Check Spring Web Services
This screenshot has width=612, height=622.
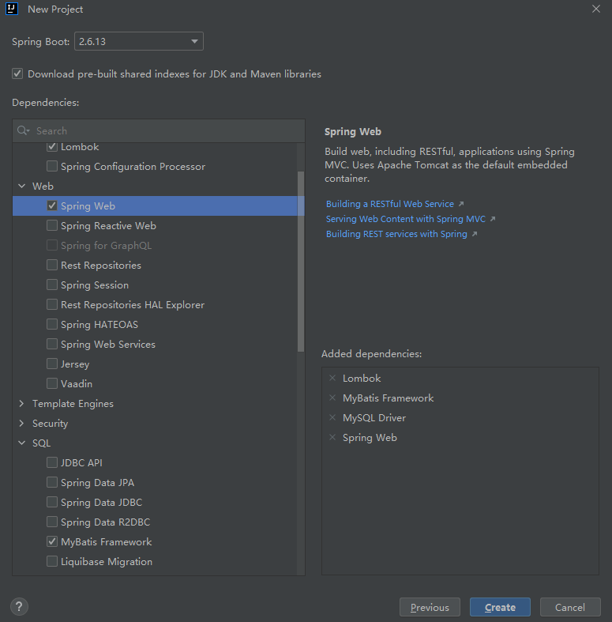click(52, 344)
